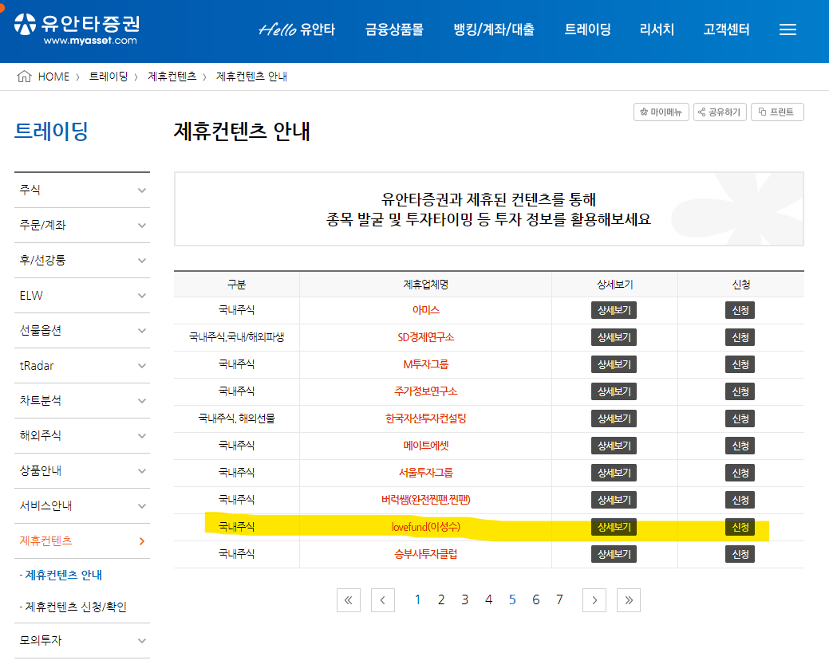This screenshot has width=829, height=672.
Task: Open the lovefund(이성수) partner link
Action: (425, 527)
